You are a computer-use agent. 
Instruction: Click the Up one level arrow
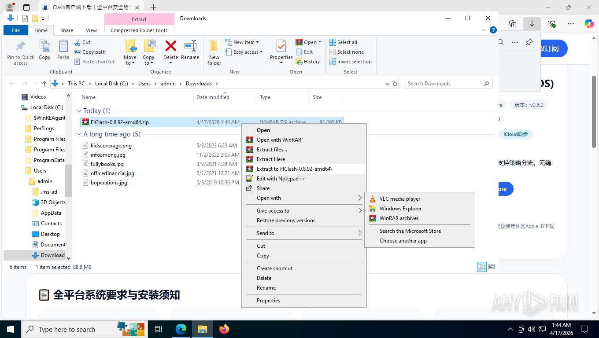pyautogui.click(x=44, y=84)
